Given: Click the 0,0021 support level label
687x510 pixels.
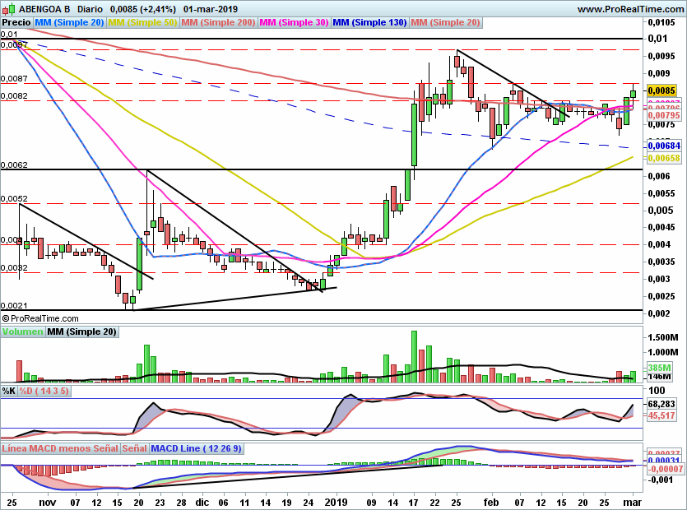Looking at the screenshot, I should tap(14, 306).
